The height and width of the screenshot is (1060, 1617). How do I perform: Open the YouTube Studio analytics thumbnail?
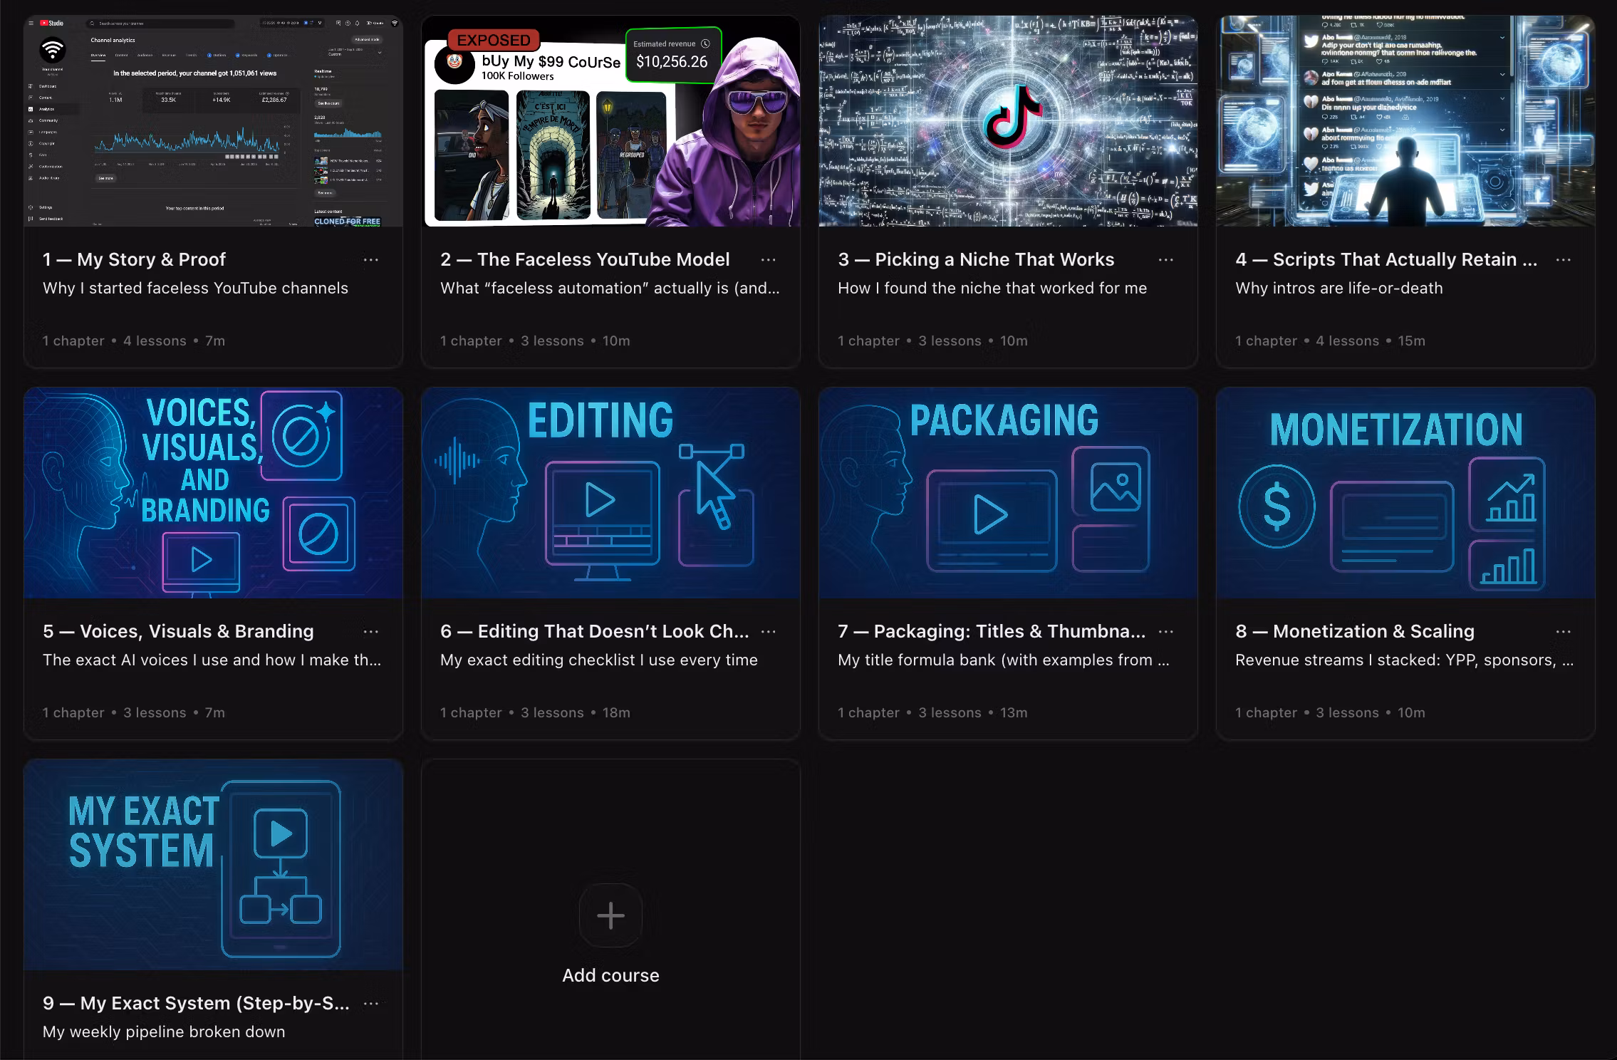tap(213, 121)
